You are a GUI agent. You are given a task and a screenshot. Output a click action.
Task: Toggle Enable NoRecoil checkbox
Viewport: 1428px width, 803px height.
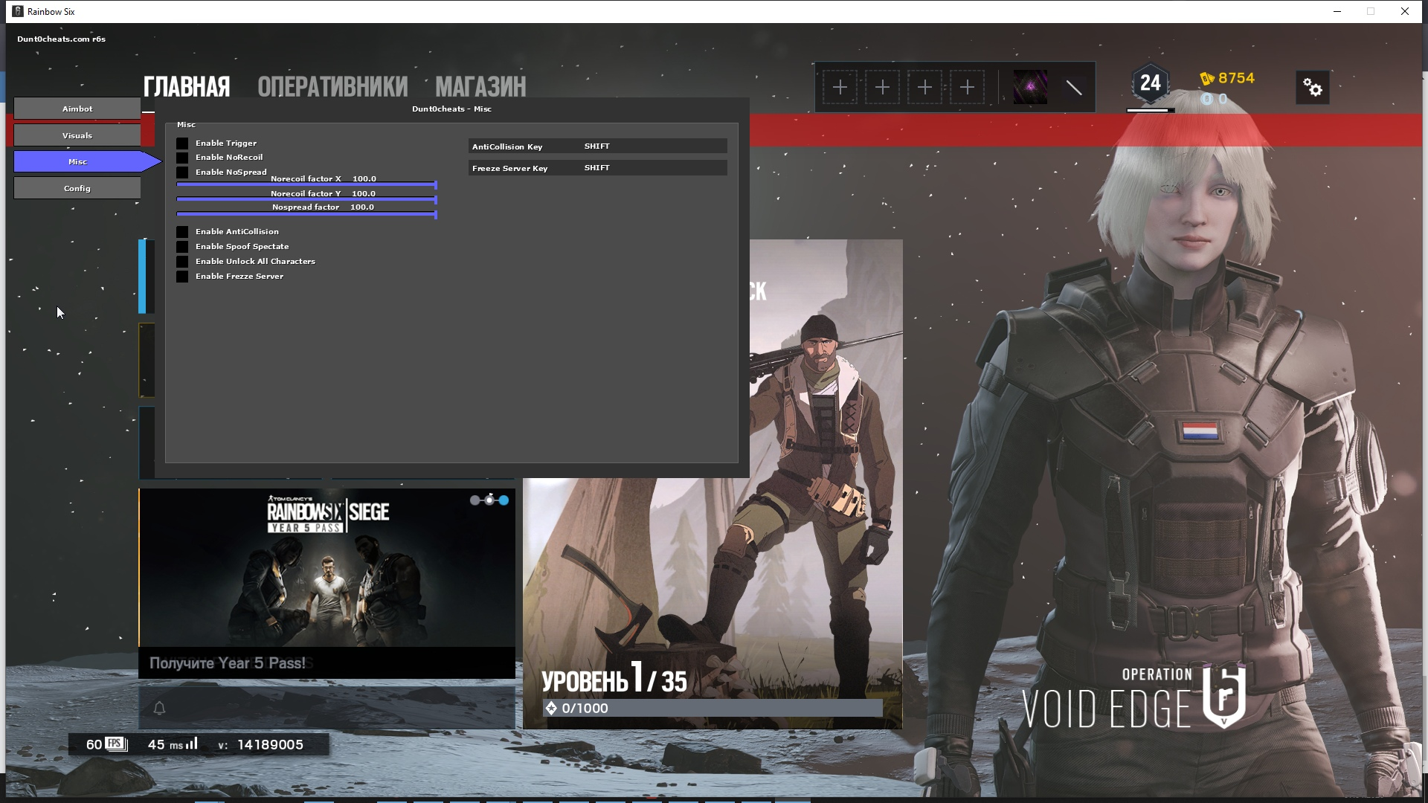tap(182, 158)
